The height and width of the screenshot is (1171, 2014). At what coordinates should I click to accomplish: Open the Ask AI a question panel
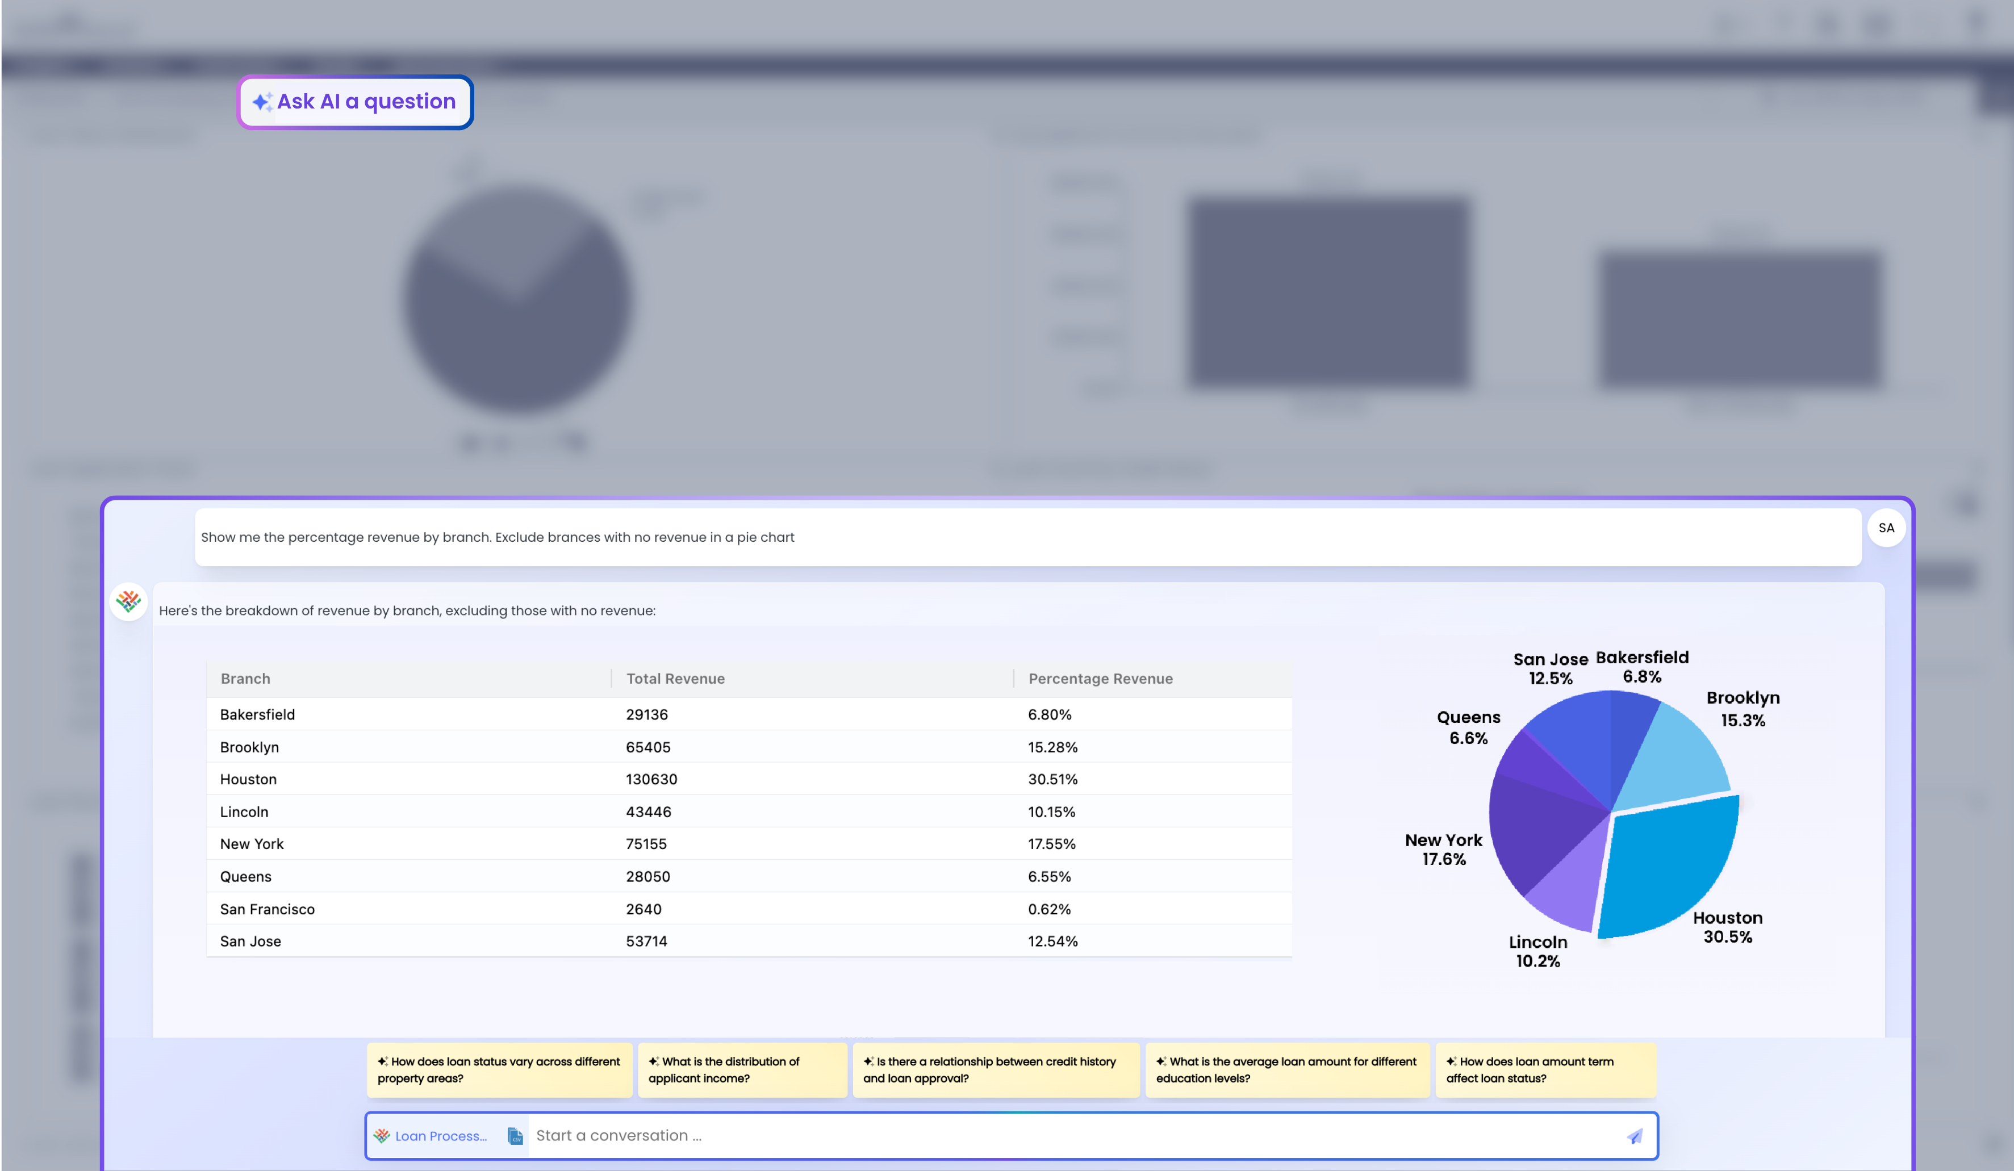(355, 102)
